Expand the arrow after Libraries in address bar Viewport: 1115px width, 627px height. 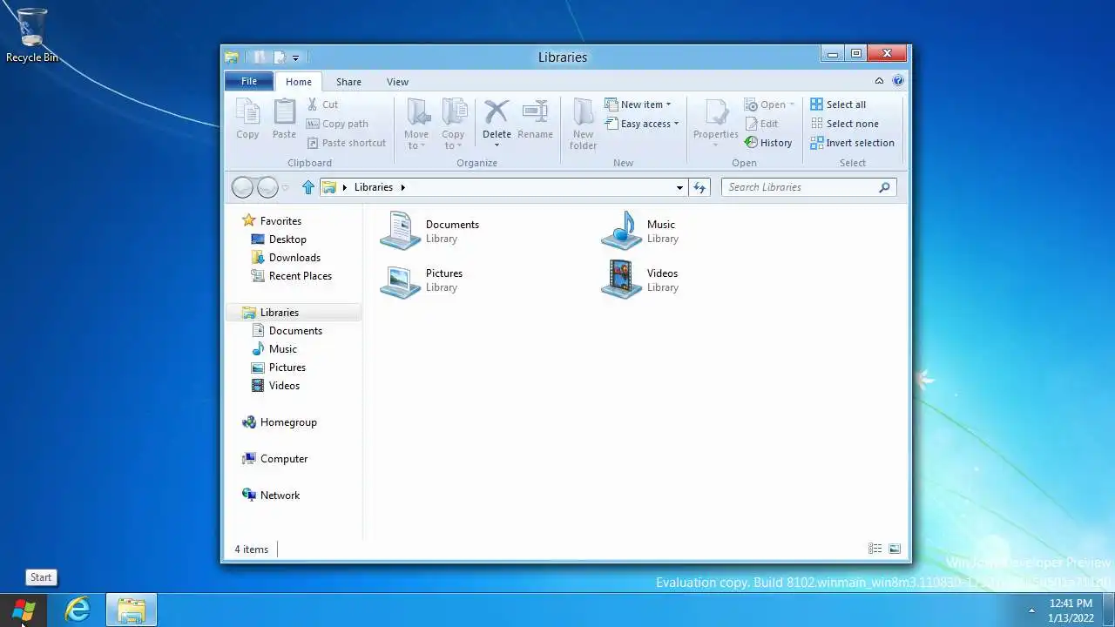(402, 187)
